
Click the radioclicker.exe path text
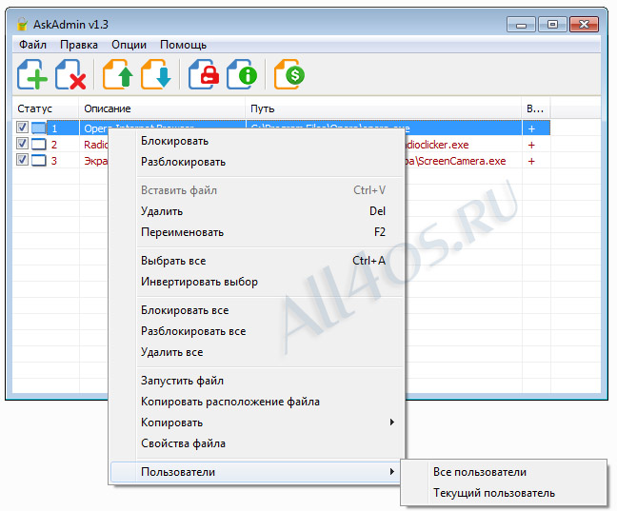point(437,145)
